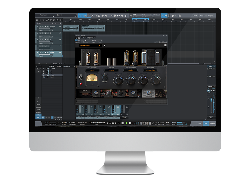Toggle the loop button in transport
Image resolution: width=250 pixels, height=187 pixels.
(x=135, y=123)
